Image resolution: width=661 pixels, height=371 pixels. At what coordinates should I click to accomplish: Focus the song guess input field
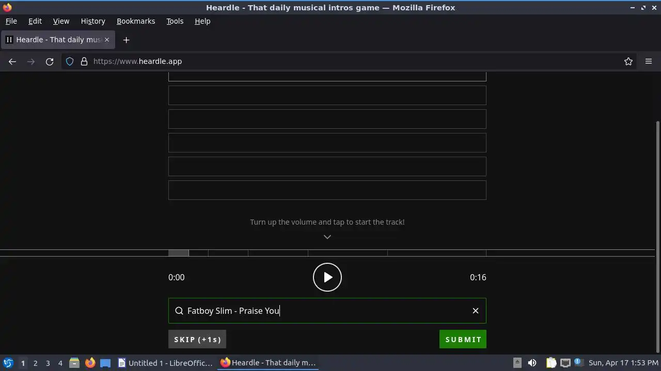point(327,311)
